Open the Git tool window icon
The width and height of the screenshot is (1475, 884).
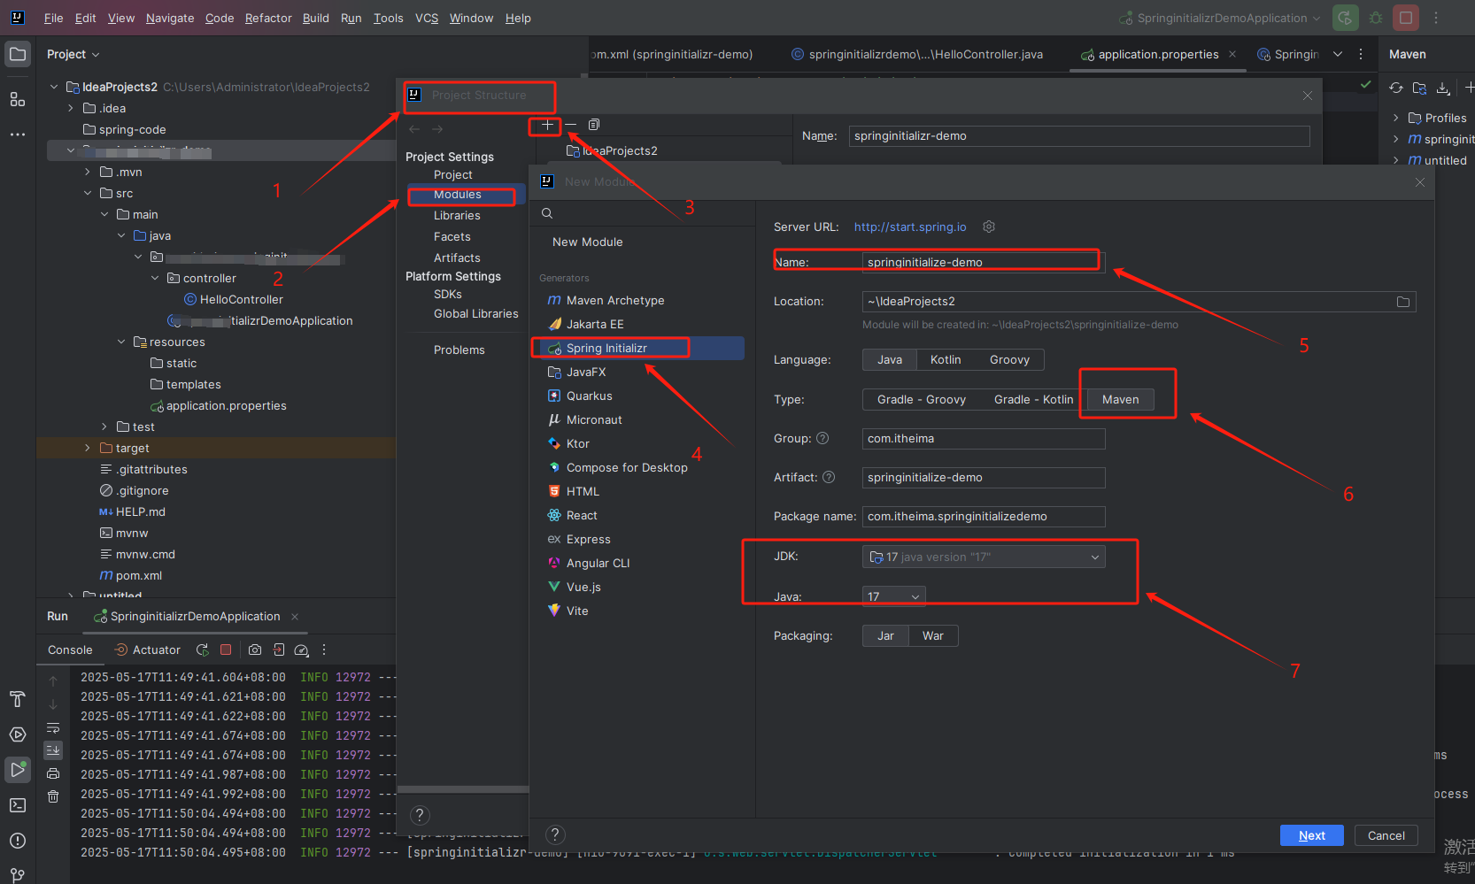pyautogui.click(x=18, y=874)
